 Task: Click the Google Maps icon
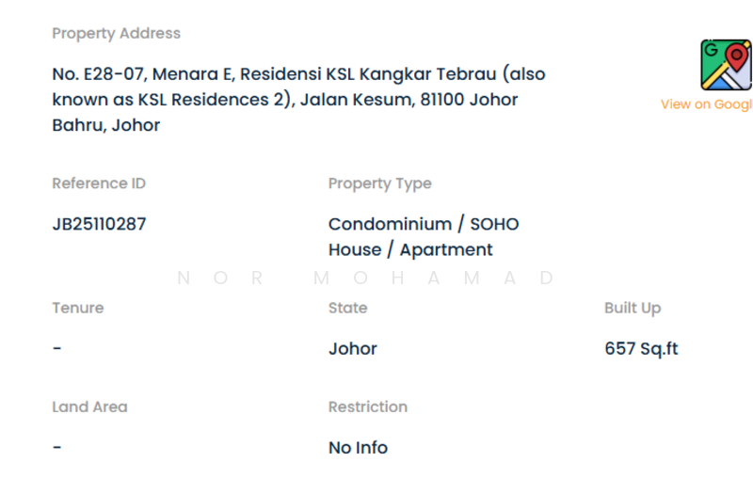[726, 65]
